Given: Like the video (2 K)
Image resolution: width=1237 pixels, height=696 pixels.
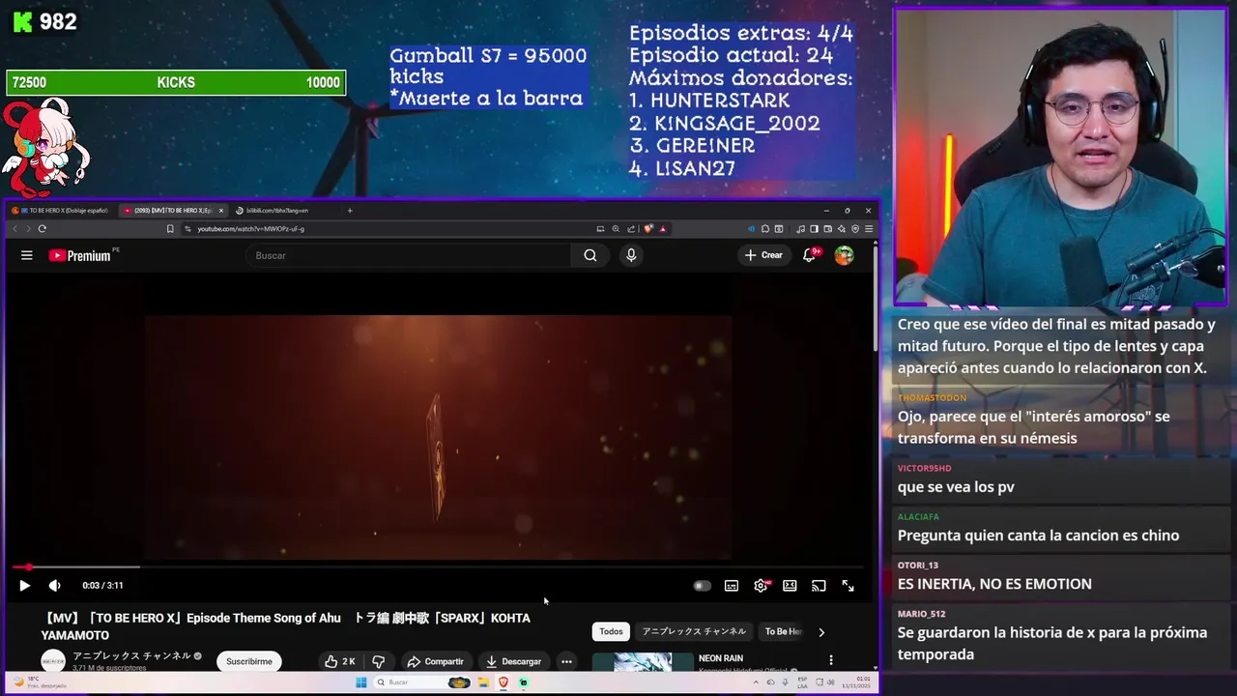Looking at the screenshot, I should [x=339, y=661].
